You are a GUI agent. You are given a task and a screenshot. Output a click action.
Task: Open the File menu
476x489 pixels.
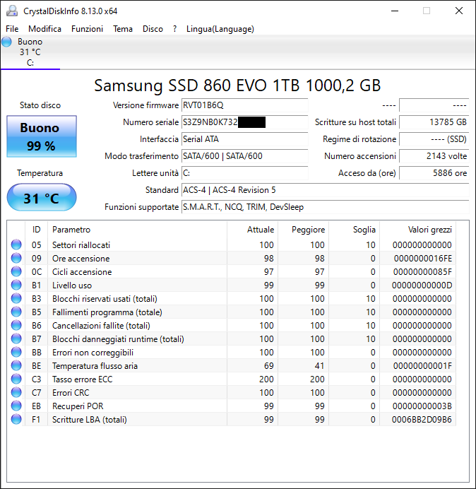(12, 29)
